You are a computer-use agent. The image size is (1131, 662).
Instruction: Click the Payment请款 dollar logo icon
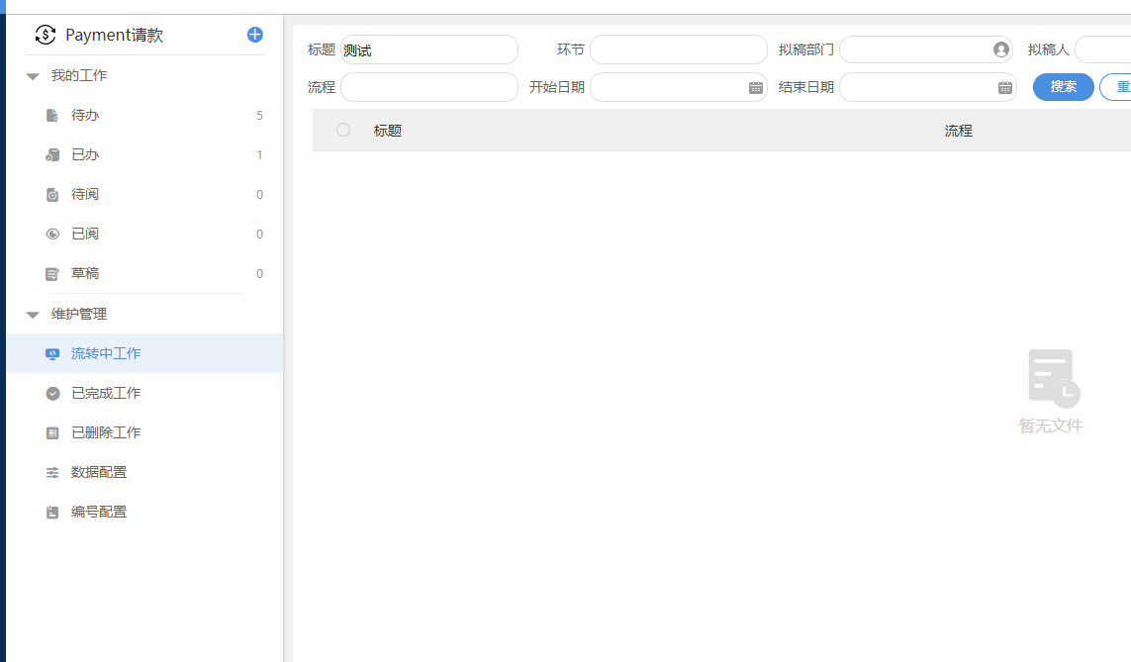click(x=46, y=35)
